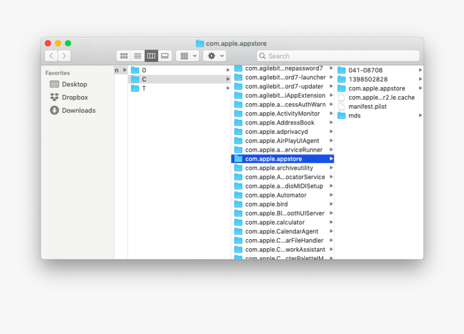This screenshot has width=464, height=334.
Task: Select com.apple.A...ocatorService folder
Action: (283, 177)
